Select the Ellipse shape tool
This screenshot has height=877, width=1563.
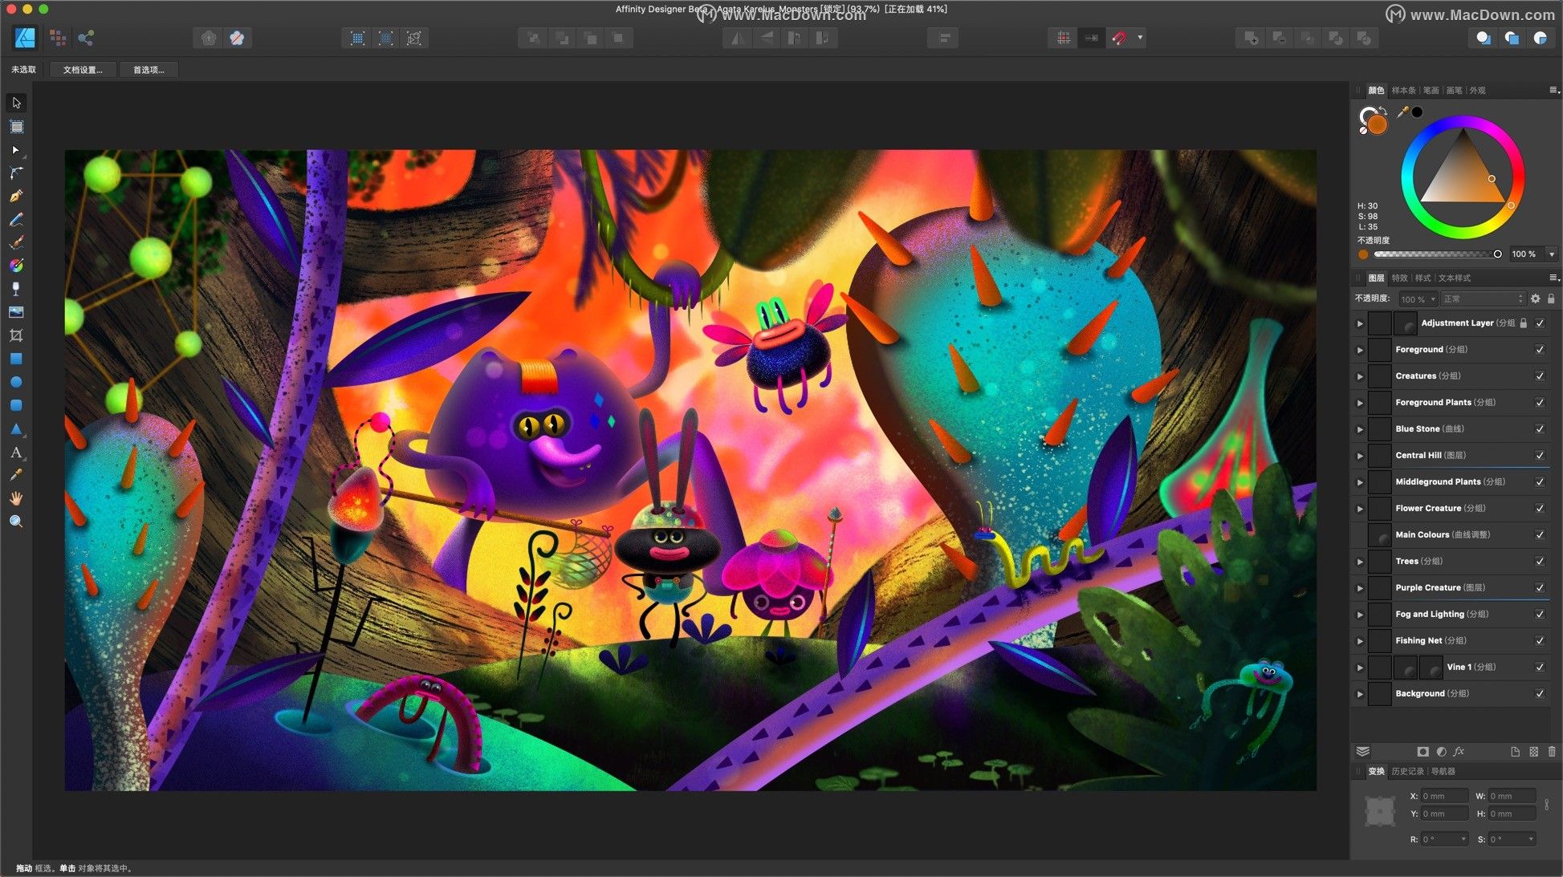(x=16, y=382)
